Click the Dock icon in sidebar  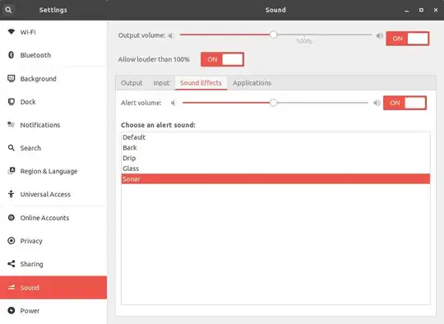pos(11,102)
